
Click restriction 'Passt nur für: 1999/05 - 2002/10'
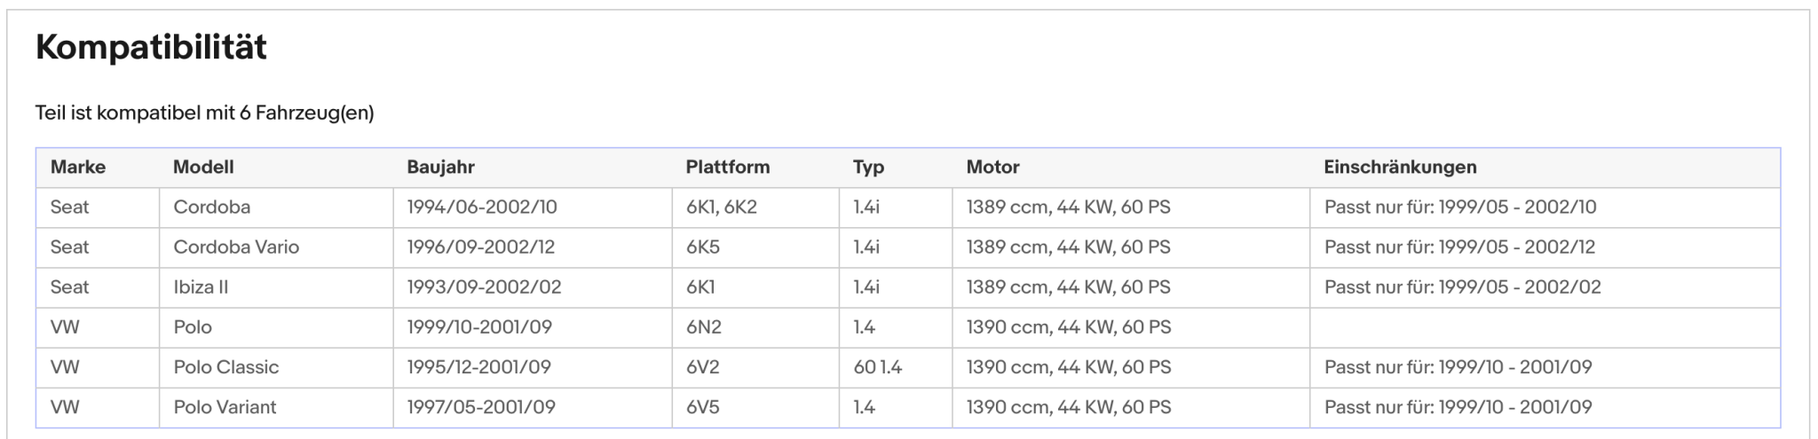point(1460,208)
